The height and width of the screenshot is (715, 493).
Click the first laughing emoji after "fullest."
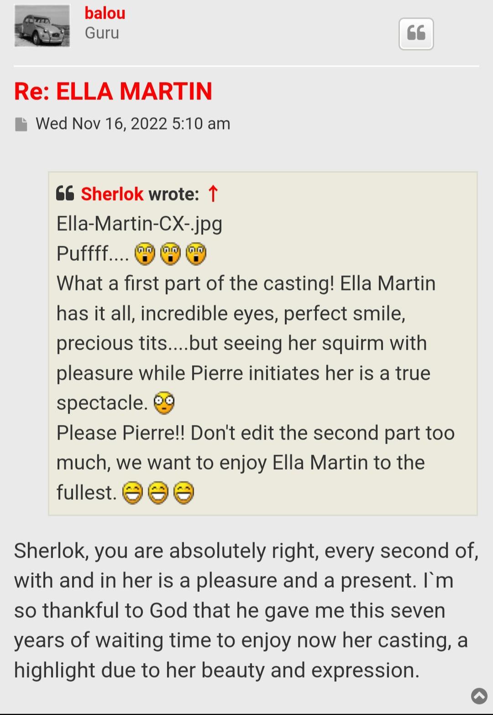pyautogui.click(x=133, y=493)
